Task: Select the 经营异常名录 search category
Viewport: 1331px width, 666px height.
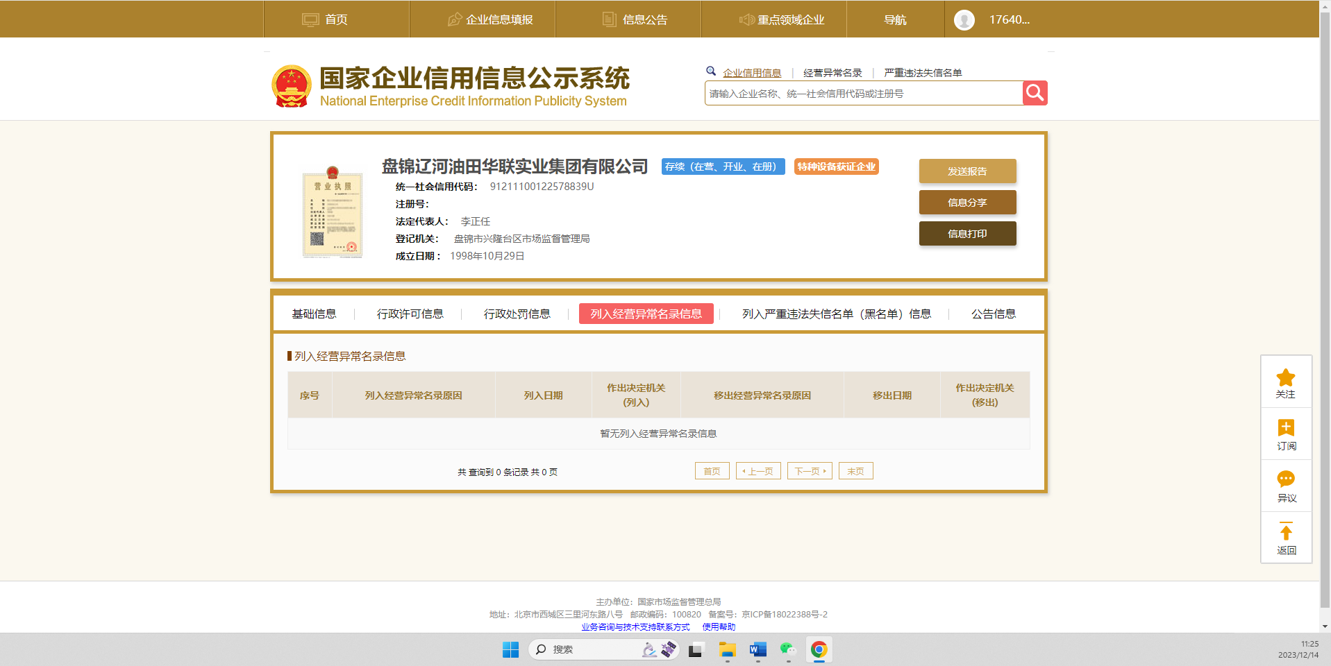Action: pos(832,73)
